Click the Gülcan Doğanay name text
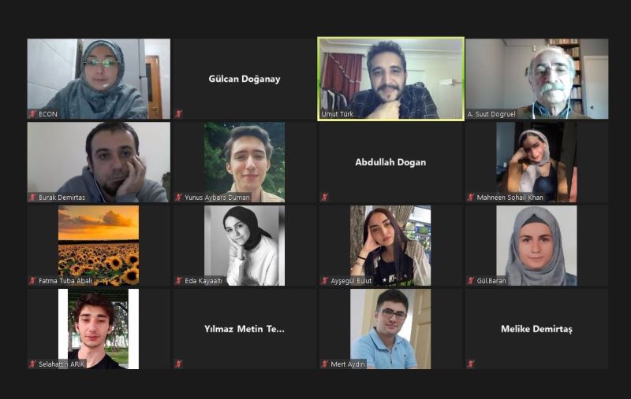 tap(245, 79)
